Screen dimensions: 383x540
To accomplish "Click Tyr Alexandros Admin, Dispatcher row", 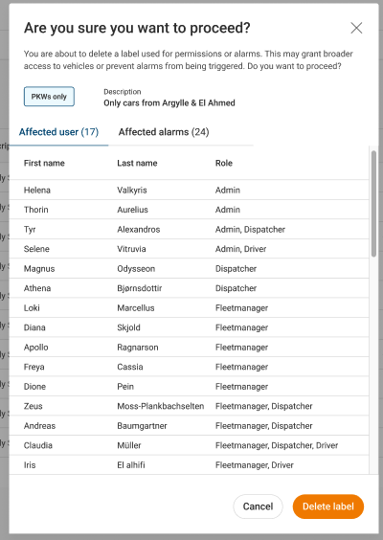I will 189,229.
